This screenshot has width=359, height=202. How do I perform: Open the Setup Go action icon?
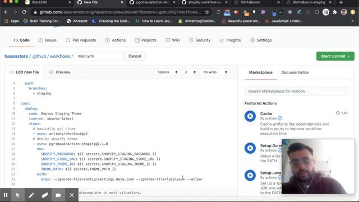pos(250,148)
